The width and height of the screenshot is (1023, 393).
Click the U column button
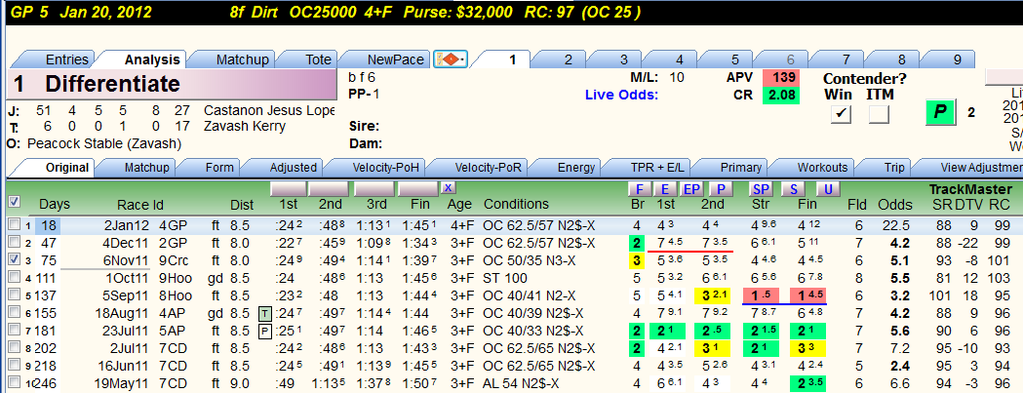click(827, 189)
